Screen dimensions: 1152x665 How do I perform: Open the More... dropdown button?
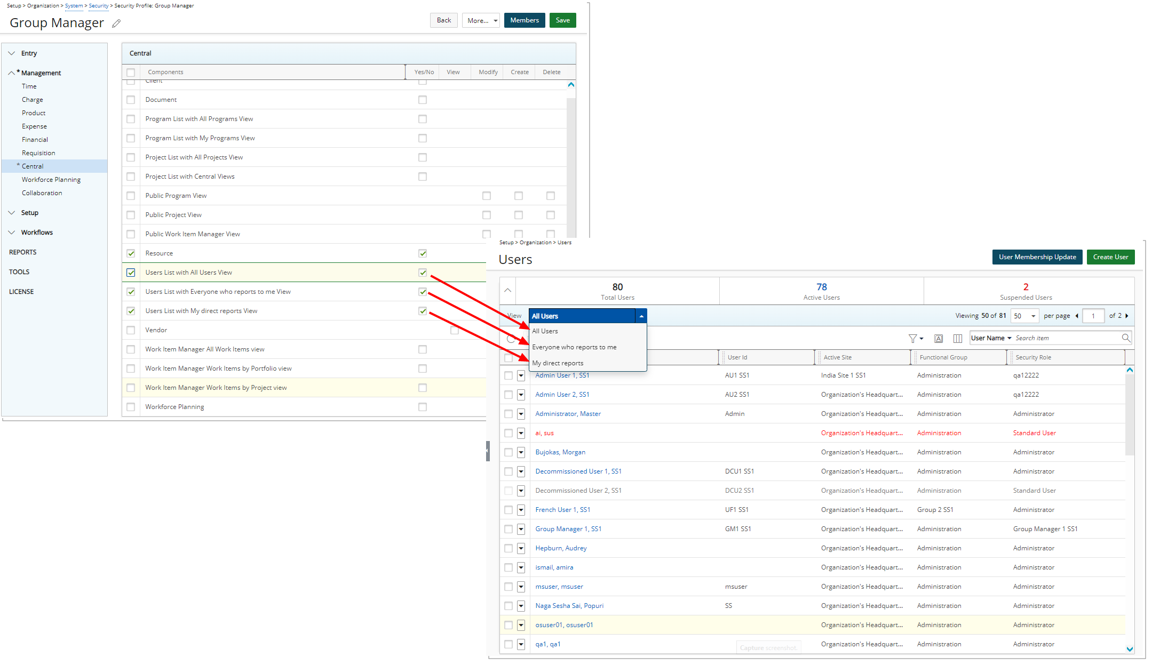click(481, 20)
